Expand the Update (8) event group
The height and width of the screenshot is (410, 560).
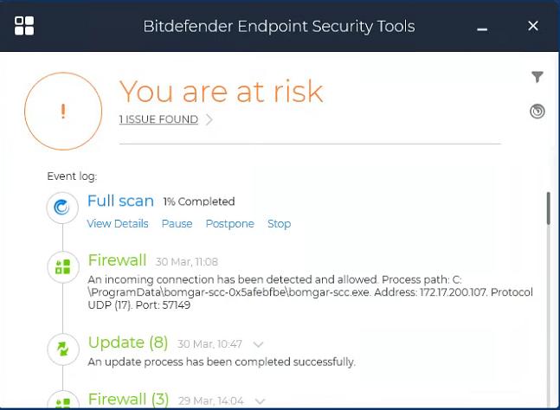coord(259,344)
